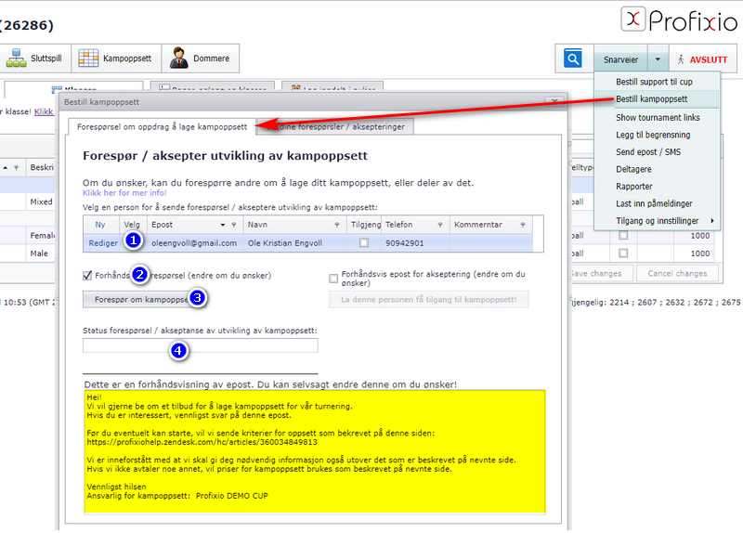Image resolution: width=743 pixels, height=533 pixels.
Task: Click the status forespørsel input field
Action: click(200, 345)
